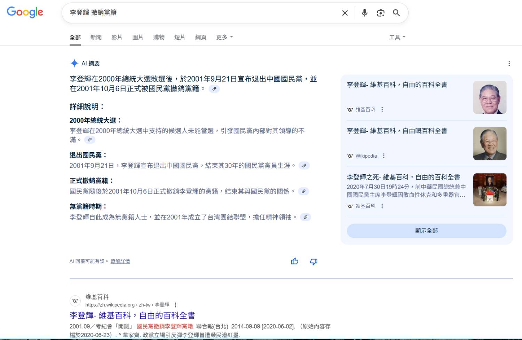Open first source card portrait thumbnail
Image resolution: width=522 pixels, height=340 pixels.
[490, 97]
